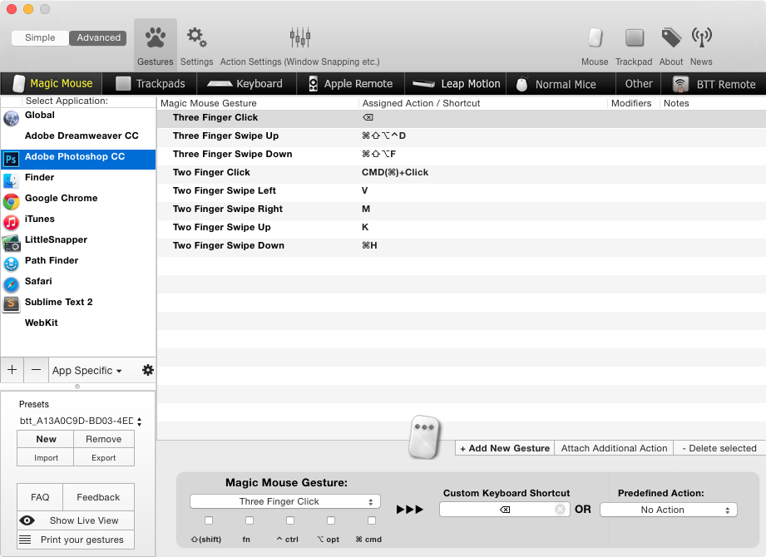This screenshot has width=766, height=557.
Task: Click the Magic Mouse image above gesture panel
Action: [x=424, y=437]
